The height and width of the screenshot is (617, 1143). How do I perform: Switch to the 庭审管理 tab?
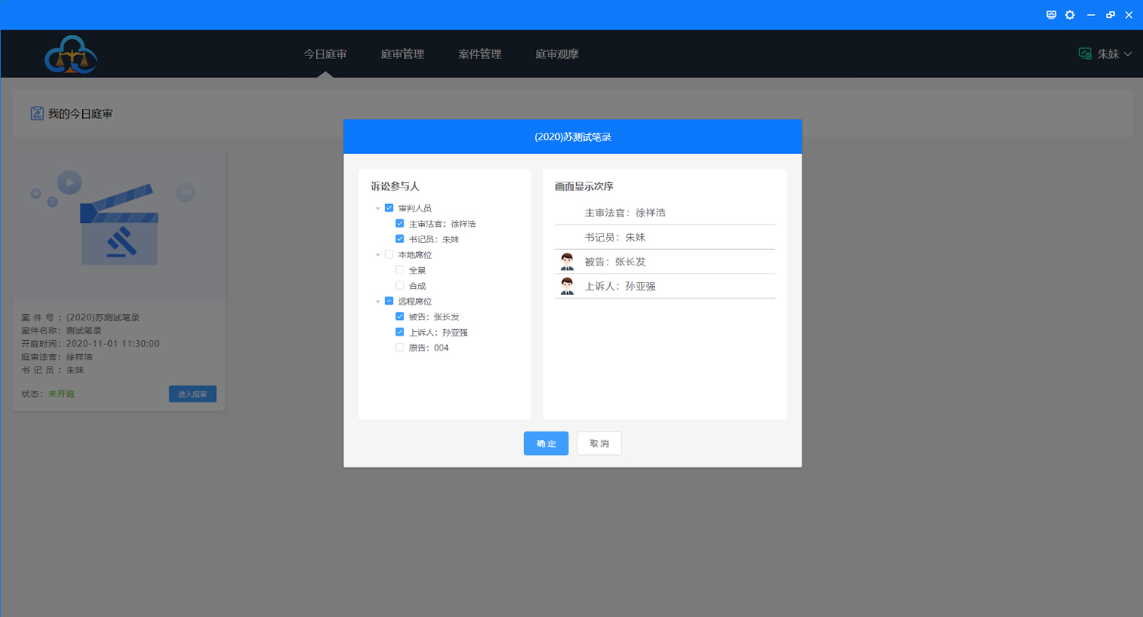402,54
